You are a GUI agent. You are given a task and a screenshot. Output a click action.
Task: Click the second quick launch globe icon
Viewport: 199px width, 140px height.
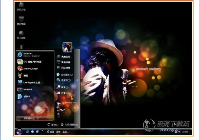(x=33, y=132)
